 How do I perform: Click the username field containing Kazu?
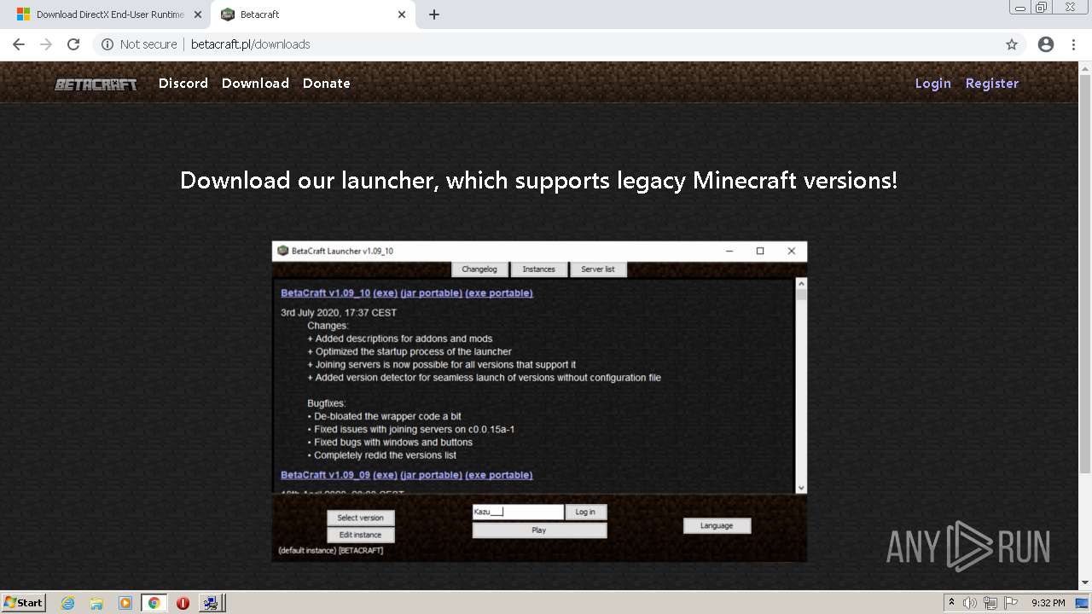coord(518,512)
